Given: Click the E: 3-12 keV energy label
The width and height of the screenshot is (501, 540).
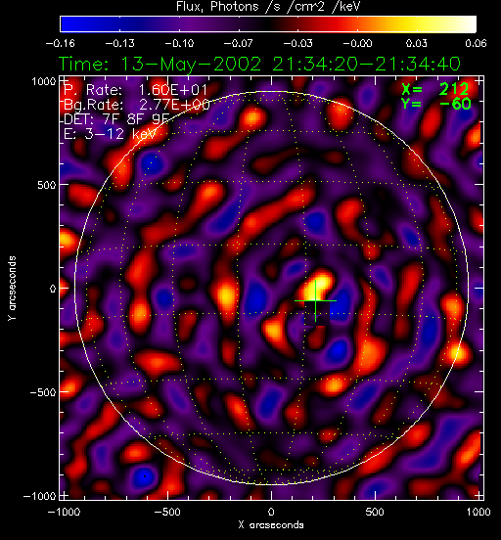Looking at the screenshot, I should 111,134.
